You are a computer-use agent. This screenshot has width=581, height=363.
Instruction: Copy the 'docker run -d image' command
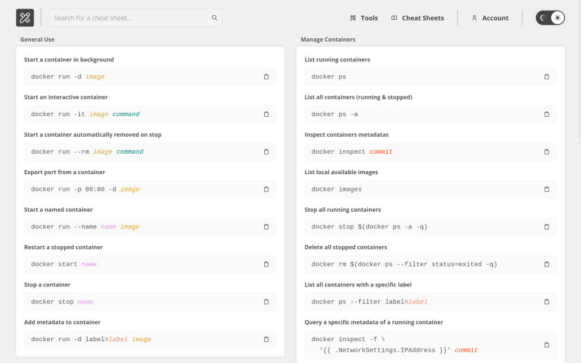pos(266,77)
